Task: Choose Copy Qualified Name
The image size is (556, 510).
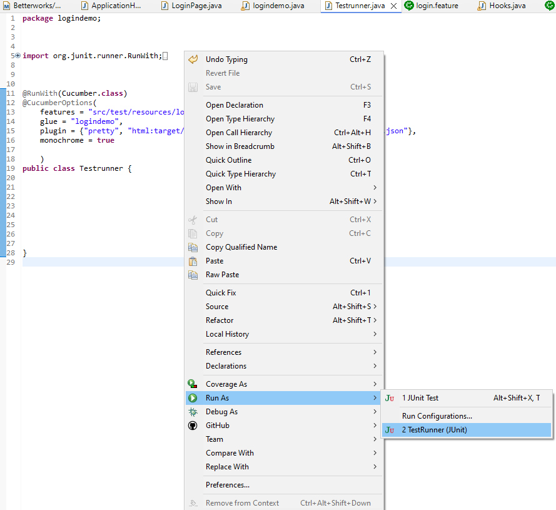Action: tap(285, 247)
